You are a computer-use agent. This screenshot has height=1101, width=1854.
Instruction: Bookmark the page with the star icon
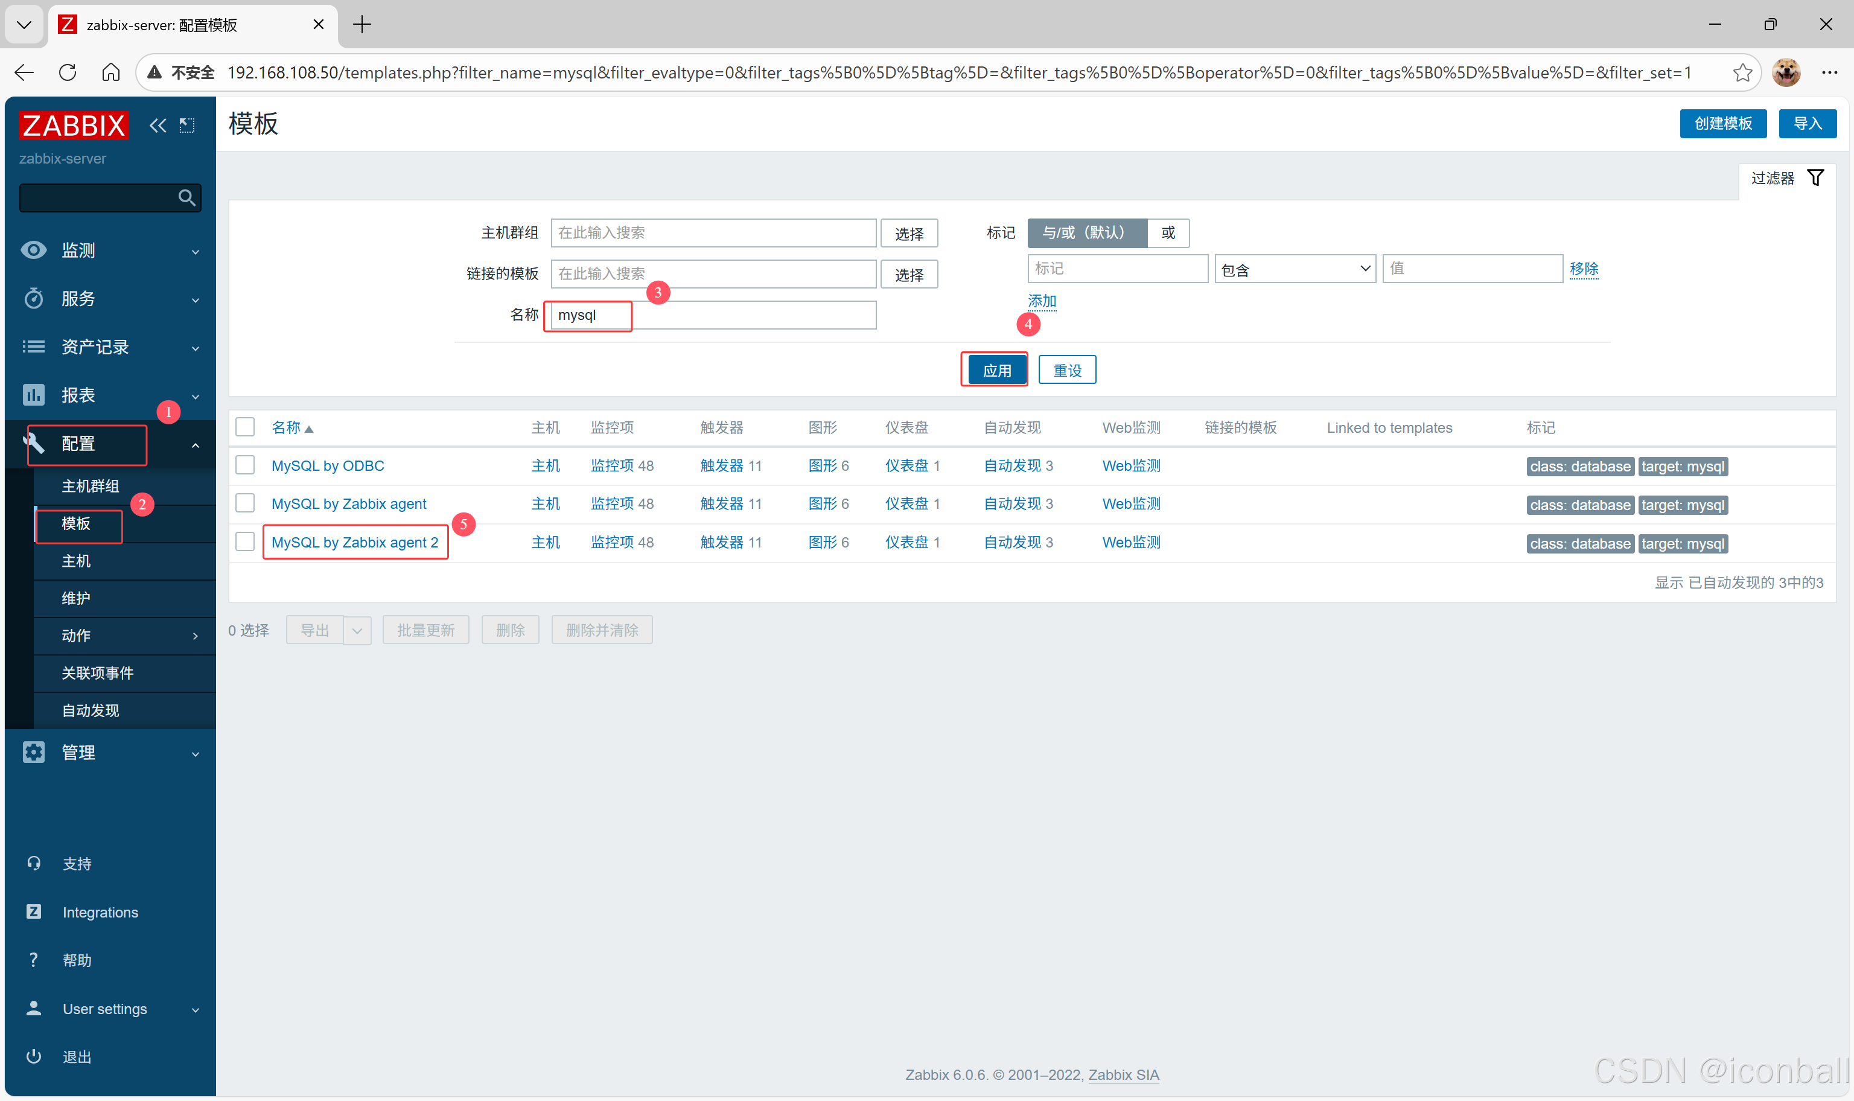click(x=1742, y=72)
